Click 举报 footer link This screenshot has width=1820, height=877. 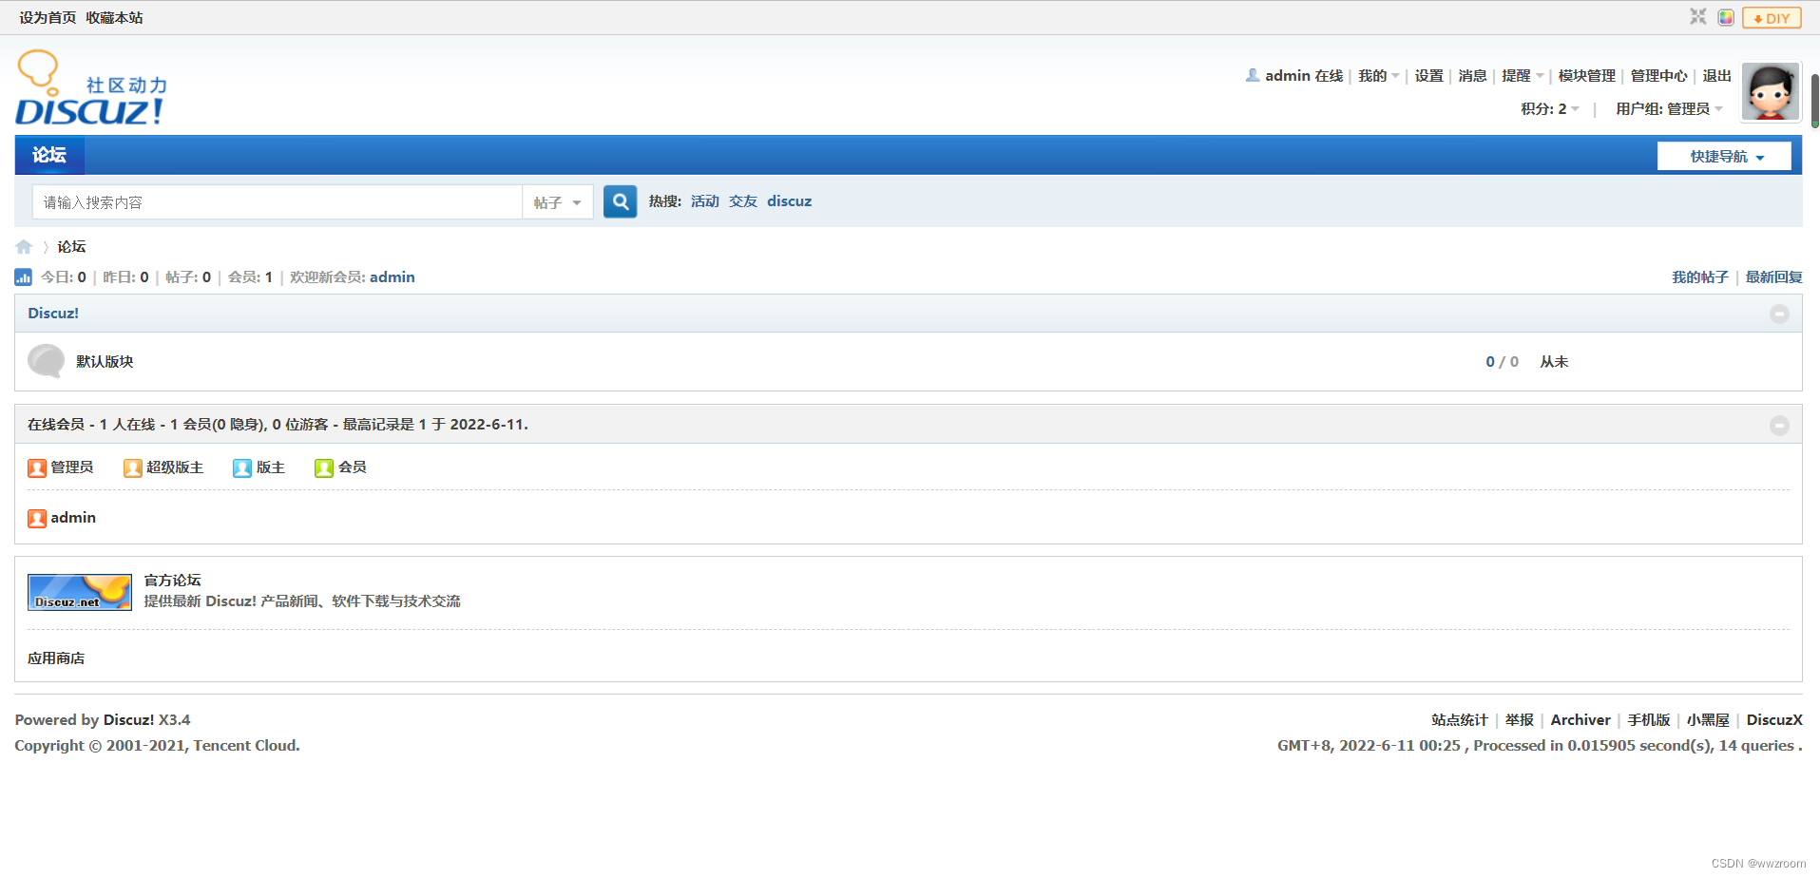[x=1519, y=720]
